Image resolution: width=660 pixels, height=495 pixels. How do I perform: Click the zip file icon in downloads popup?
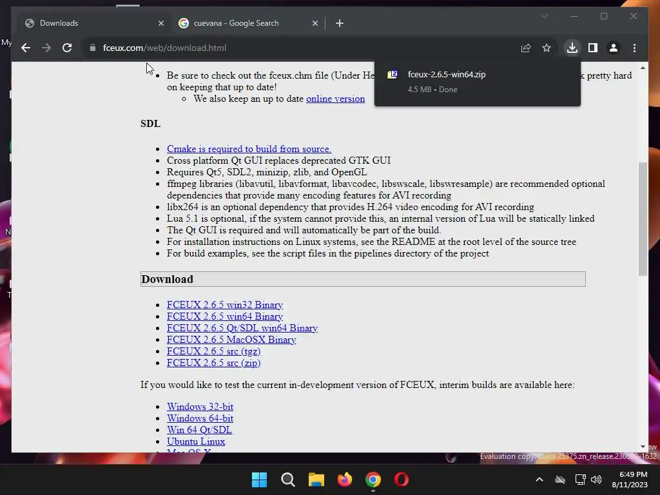[x=393, y=75]
